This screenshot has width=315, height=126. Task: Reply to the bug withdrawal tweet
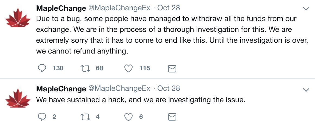(x=41, y=68)
